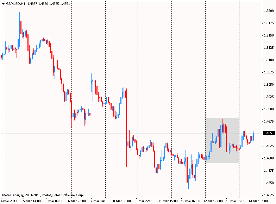Click the 5 Mar 14:00 time label

point(32,201)
